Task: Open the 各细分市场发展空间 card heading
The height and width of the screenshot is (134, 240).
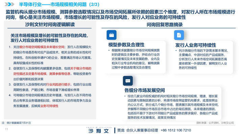Action: [144, 90]
